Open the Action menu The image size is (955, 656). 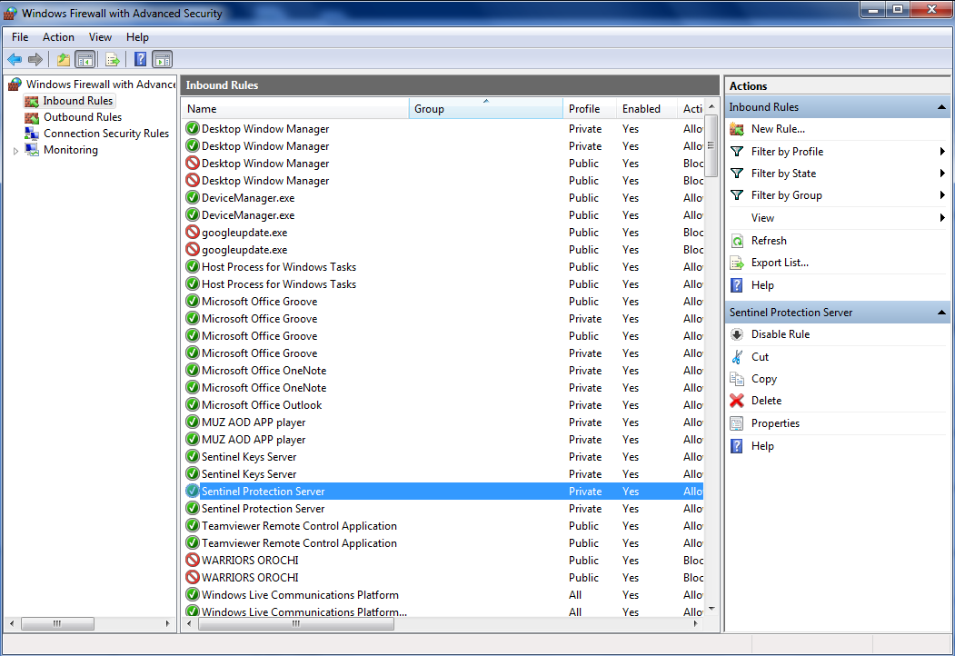pos(58,37)
